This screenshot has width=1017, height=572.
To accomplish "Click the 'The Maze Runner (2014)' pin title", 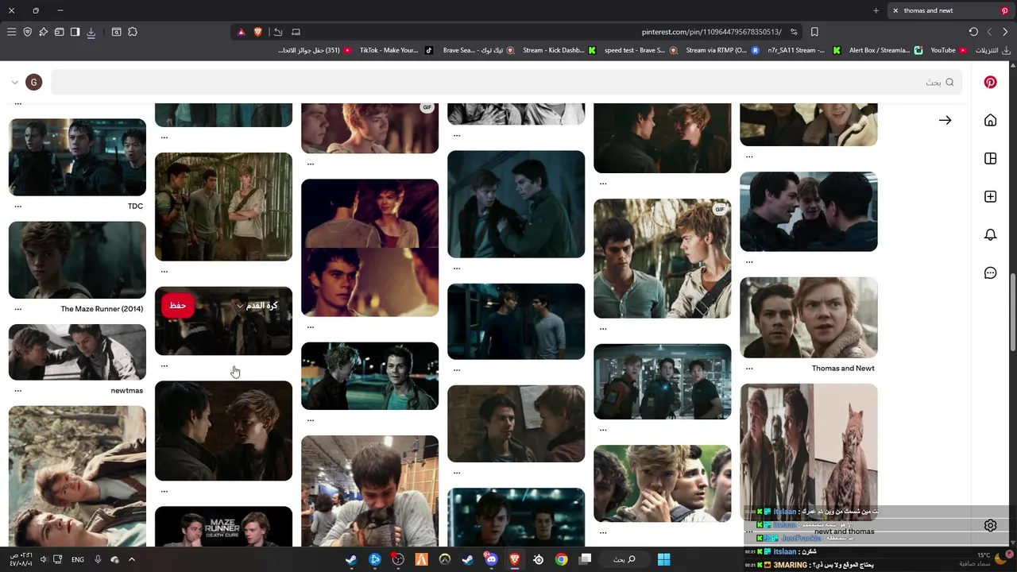I will pos(102,308).
